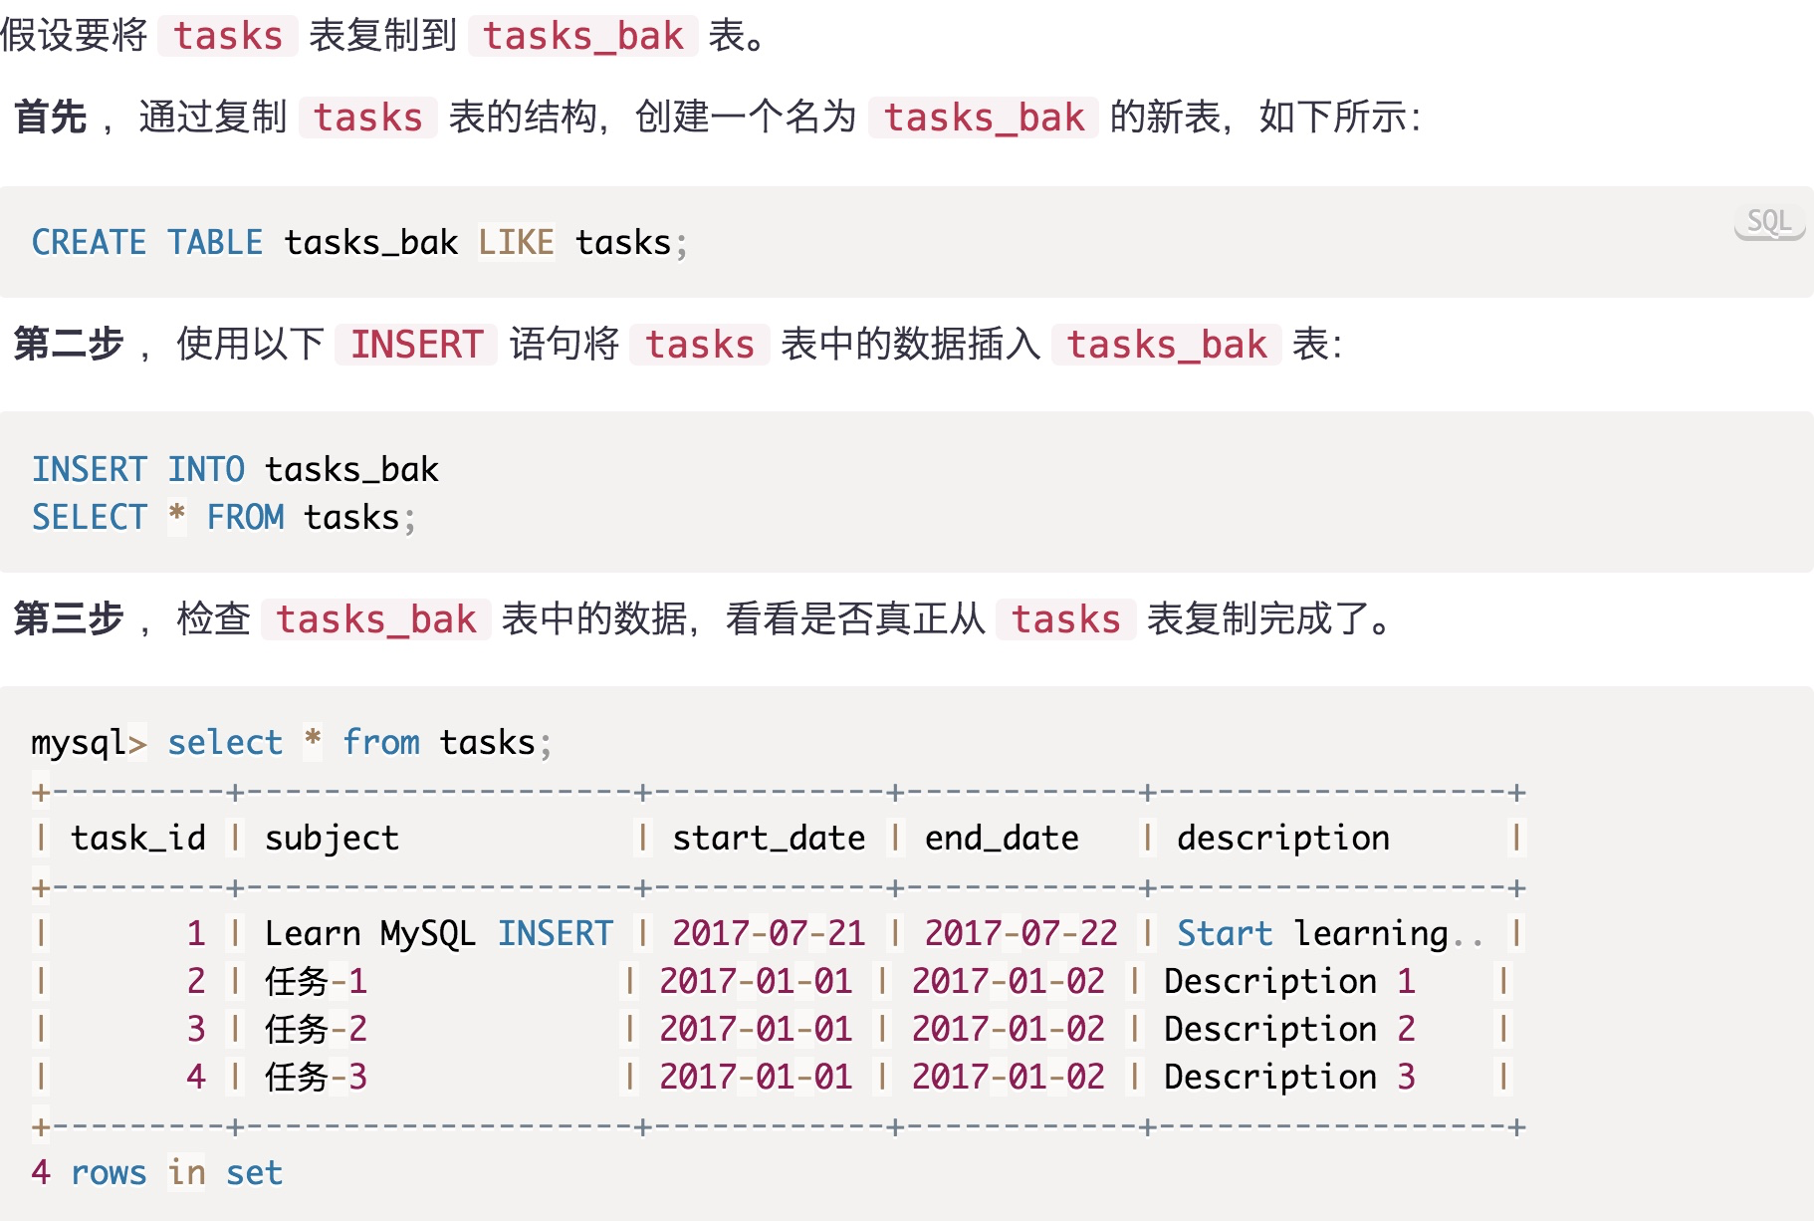Click the subject cell "Learn MySQL INSERT"
This screenshot has height=1221, width=1814.
[x=439, y=933]
